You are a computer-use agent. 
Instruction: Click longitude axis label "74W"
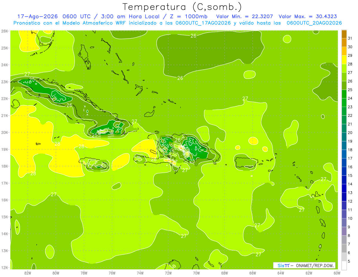[140, 273]
